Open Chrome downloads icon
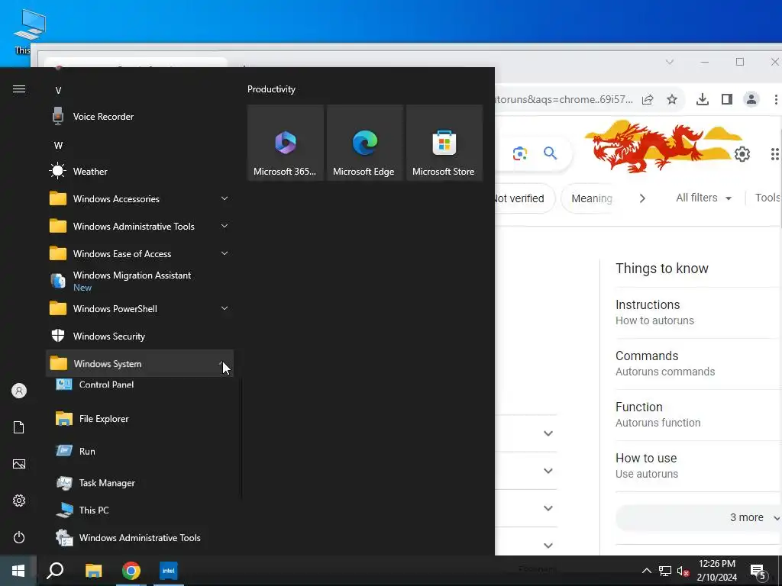The width and height of the screenshot is (782, 586). coord(703,99)
